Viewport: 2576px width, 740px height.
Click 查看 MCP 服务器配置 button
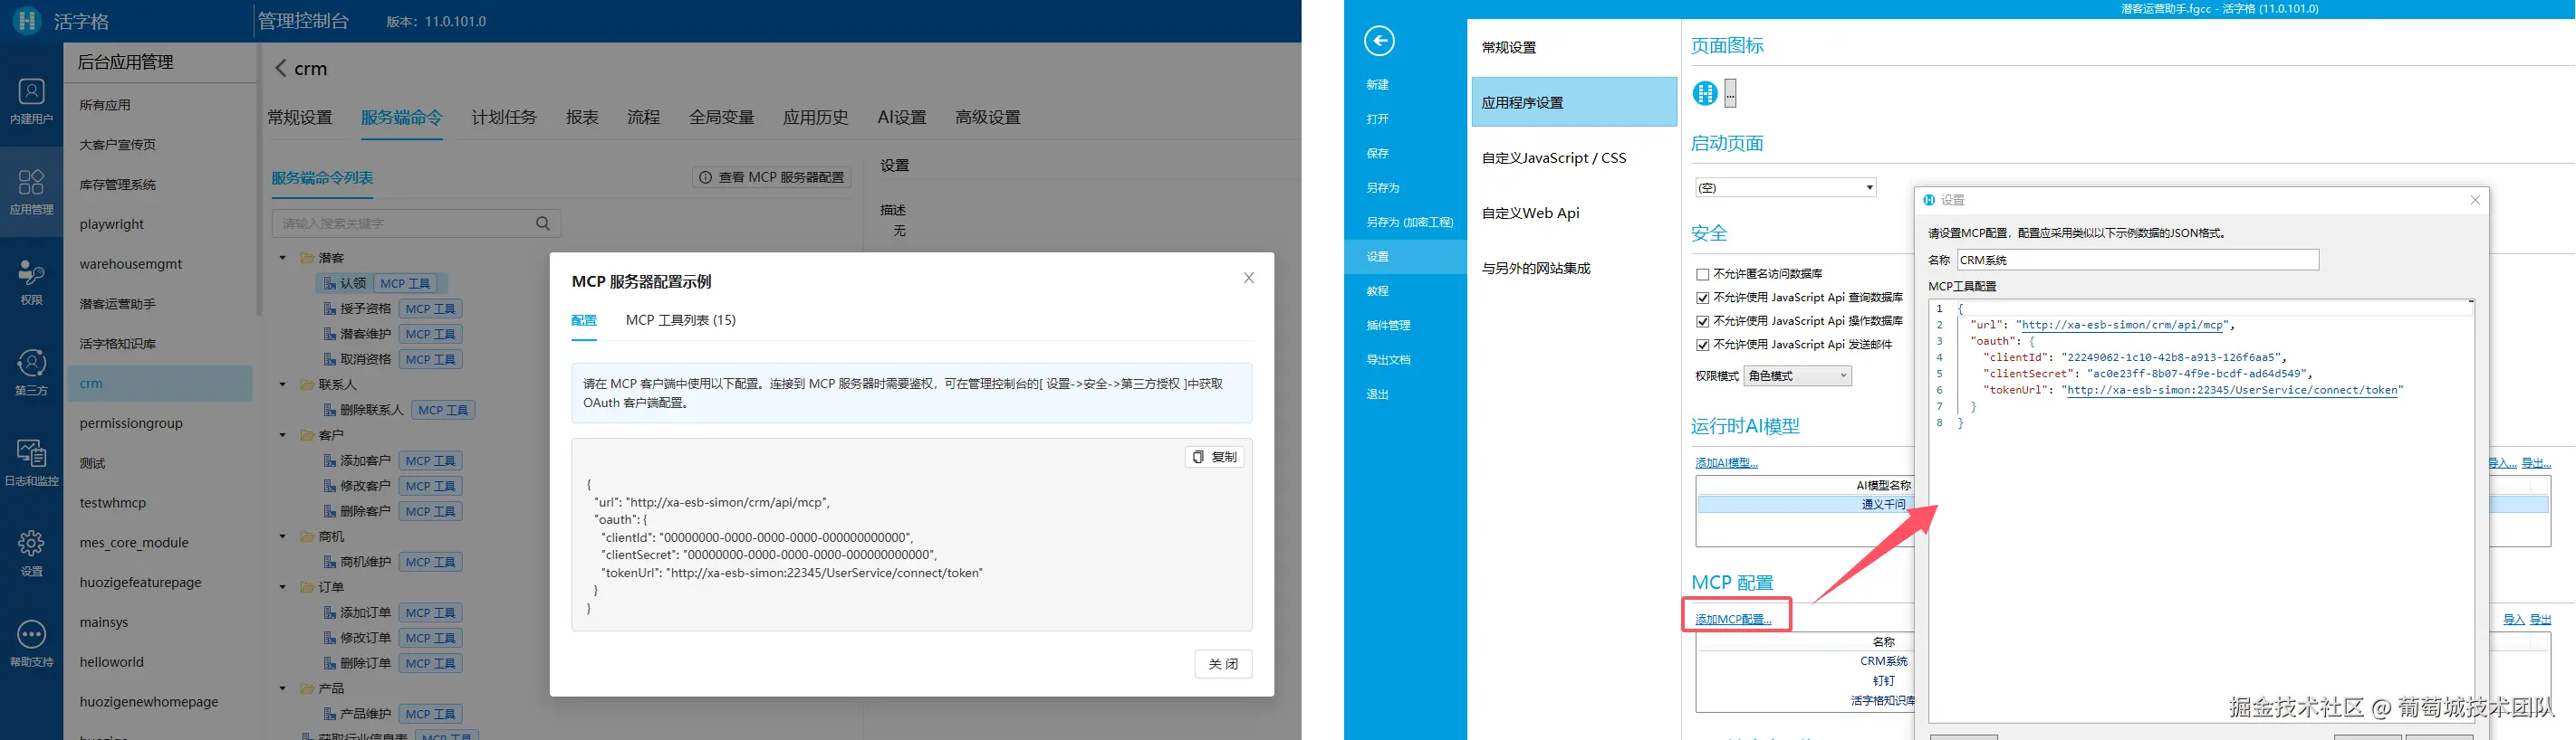772,176
